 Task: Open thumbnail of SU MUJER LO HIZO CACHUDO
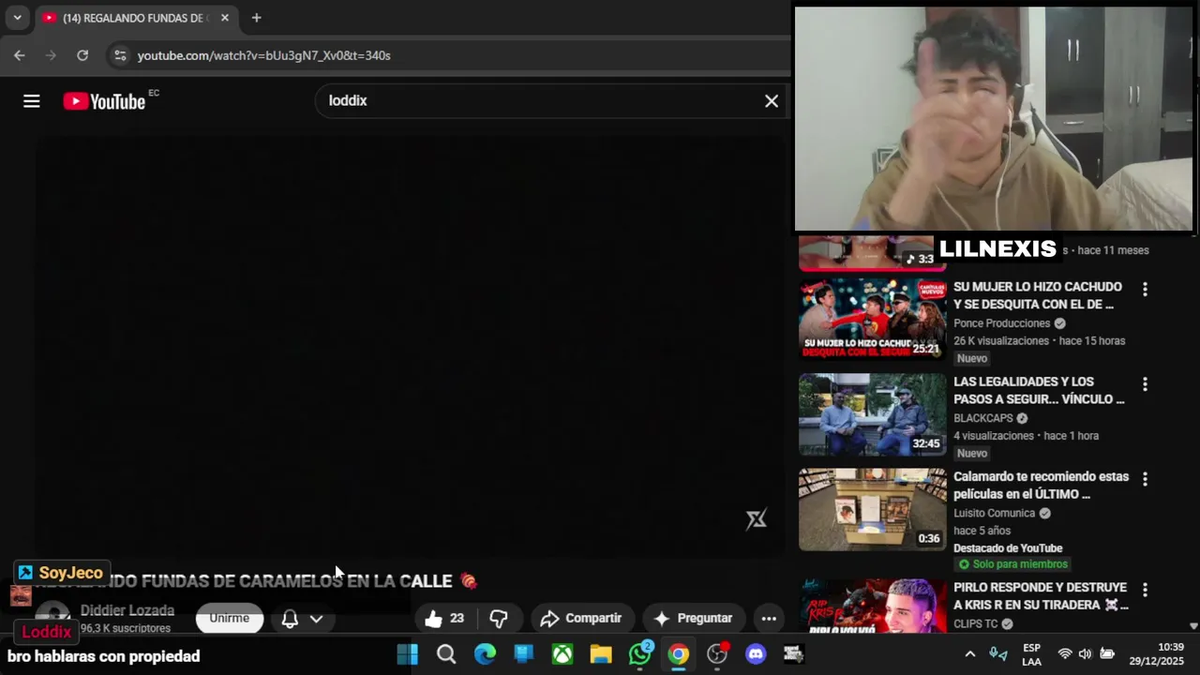point(873,319)
